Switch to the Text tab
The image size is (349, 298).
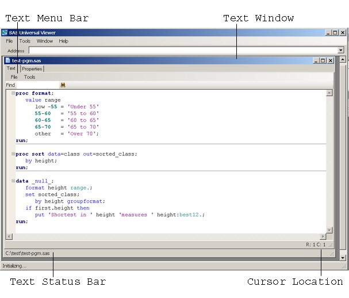[x=11, y=68]
